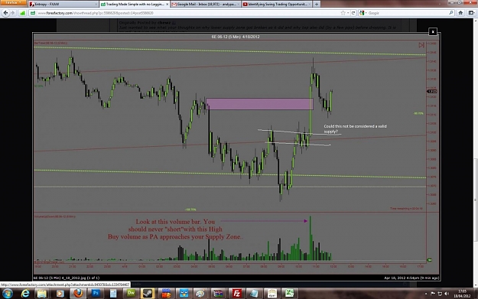Open the document icon next to Photoshop in taskbar
This screenshot has width=478, height=299.
(113, 294)
